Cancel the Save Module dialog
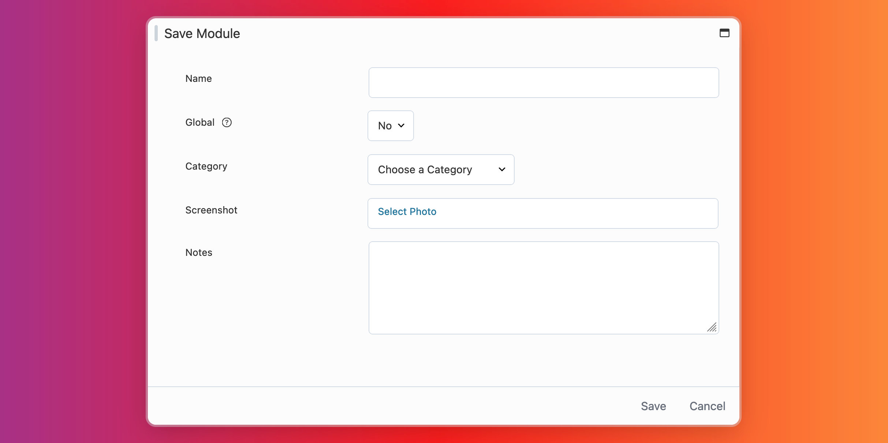 point(707,406)
